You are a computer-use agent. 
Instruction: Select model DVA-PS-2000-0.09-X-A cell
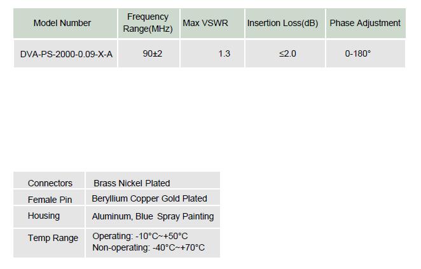pos(66,54)
